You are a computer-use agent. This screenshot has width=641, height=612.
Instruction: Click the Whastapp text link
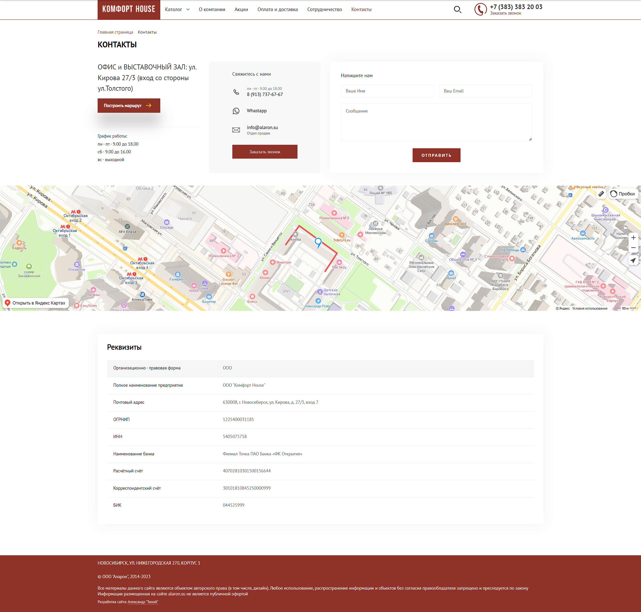coord(257,111)
